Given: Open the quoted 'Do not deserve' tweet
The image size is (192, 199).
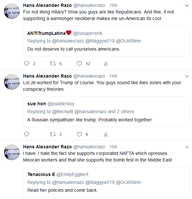Looking at the screenshot, I should [106, 41].
